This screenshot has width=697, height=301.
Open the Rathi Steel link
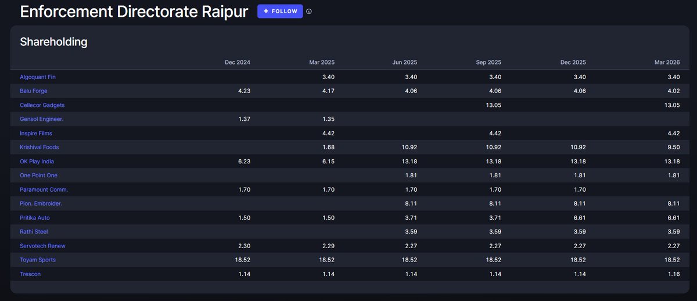coord(34,231)
